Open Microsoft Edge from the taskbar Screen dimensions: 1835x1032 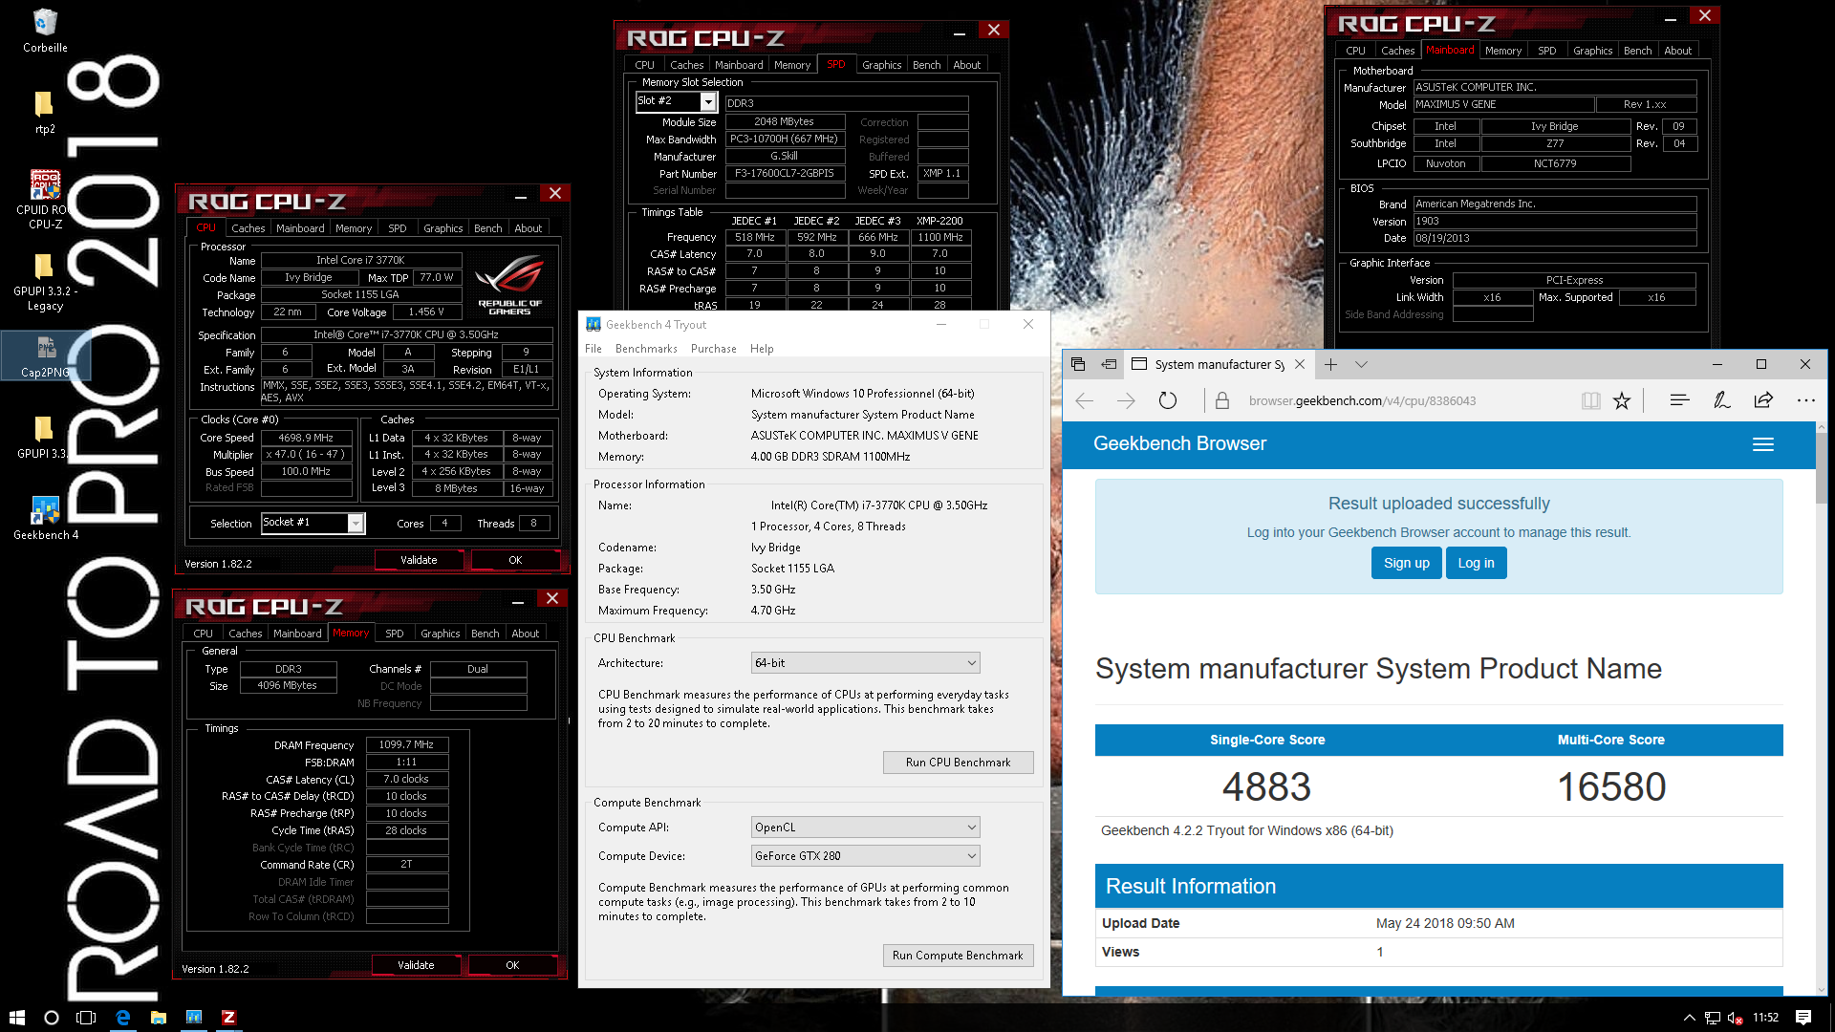pyautogui.click(x=122, y=1018)
